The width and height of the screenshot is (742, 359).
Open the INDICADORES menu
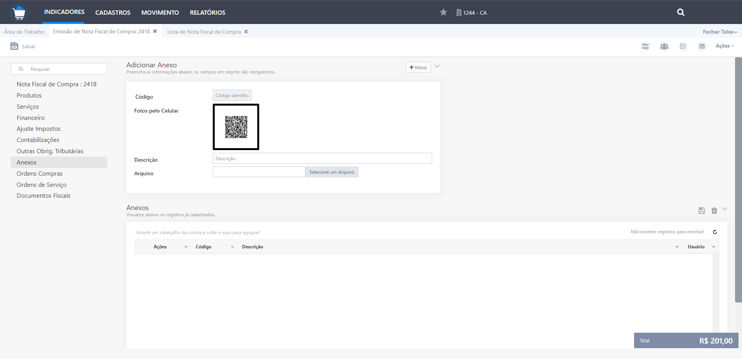(x=64, y=12)
